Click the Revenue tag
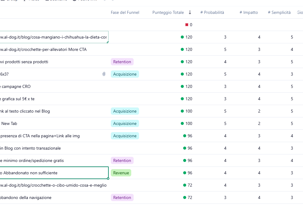This screenshot has height=208, width=303. click(121, 173)
